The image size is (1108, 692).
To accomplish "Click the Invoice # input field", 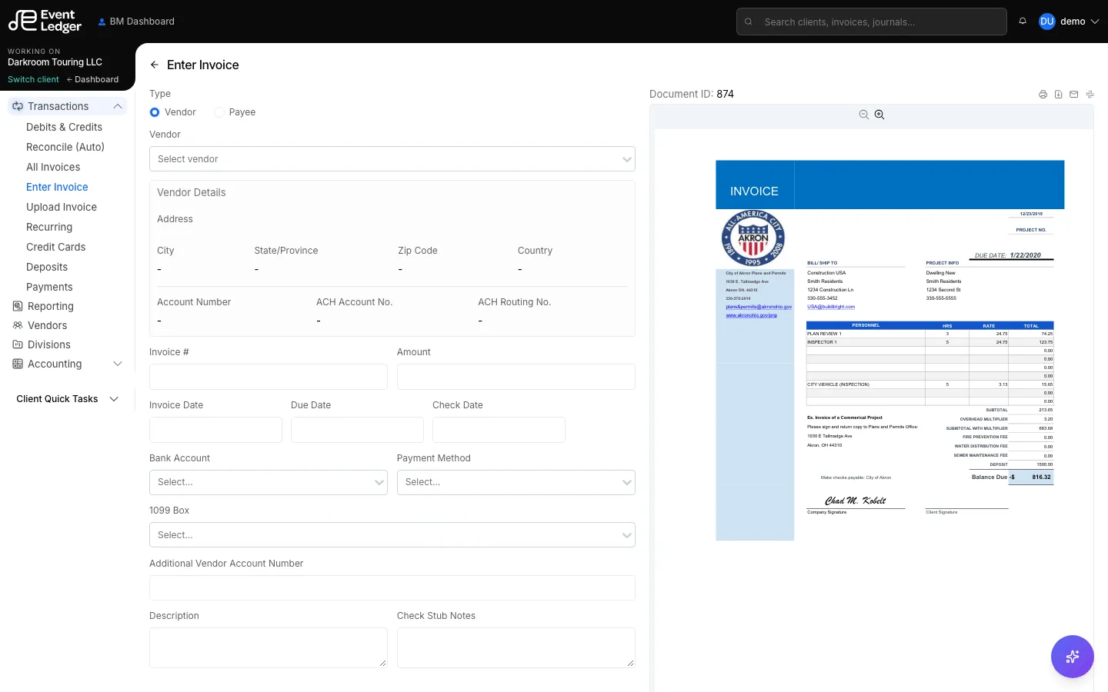I will (x=268, y=377).
